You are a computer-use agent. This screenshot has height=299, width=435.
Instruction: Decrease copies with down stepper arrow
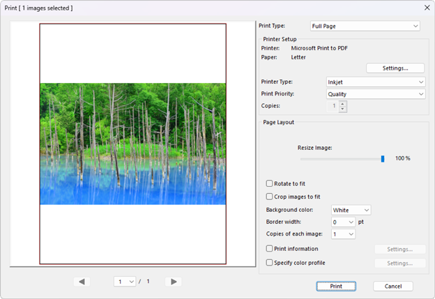coord(342,109)
